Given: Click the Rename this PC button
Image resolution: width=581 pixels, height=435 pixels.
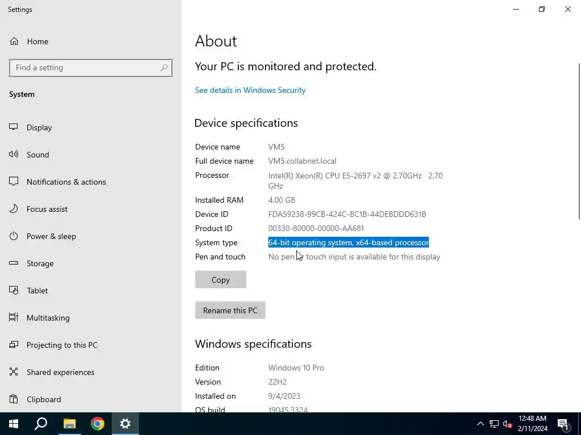Looking at the screenshot, I should pyautogui.click(x=230, y=310).
